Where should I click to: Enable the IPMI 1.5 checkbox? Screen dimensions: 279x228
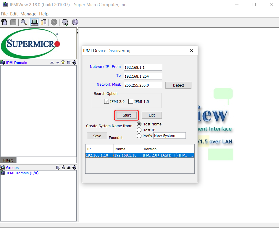tap(131, 101)
